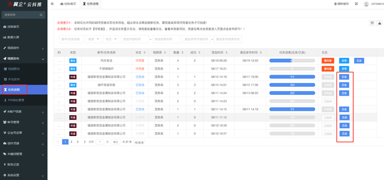
Task: Click 弃用 button for 同步发送 task
Action: (344, 61)
